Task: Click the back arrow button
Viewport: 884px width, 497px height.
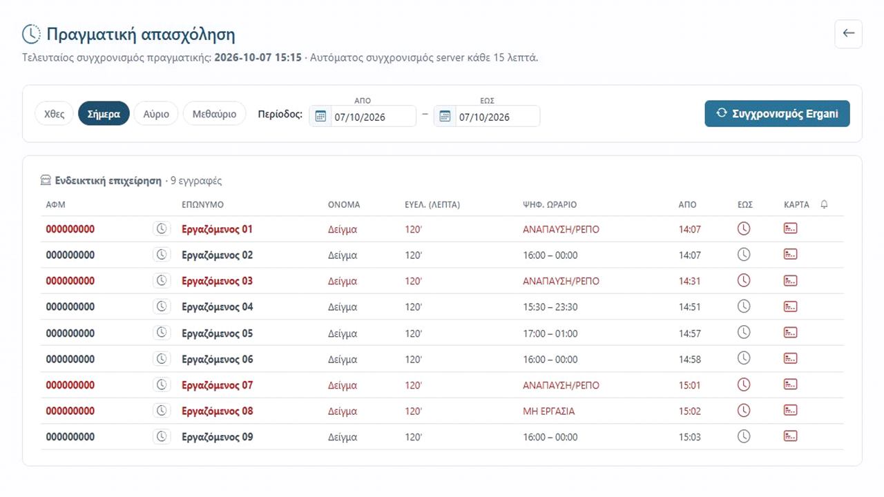Action: (848, 34)
